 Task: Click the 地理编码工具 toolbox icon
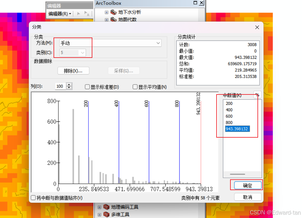[x=106, y=207]
